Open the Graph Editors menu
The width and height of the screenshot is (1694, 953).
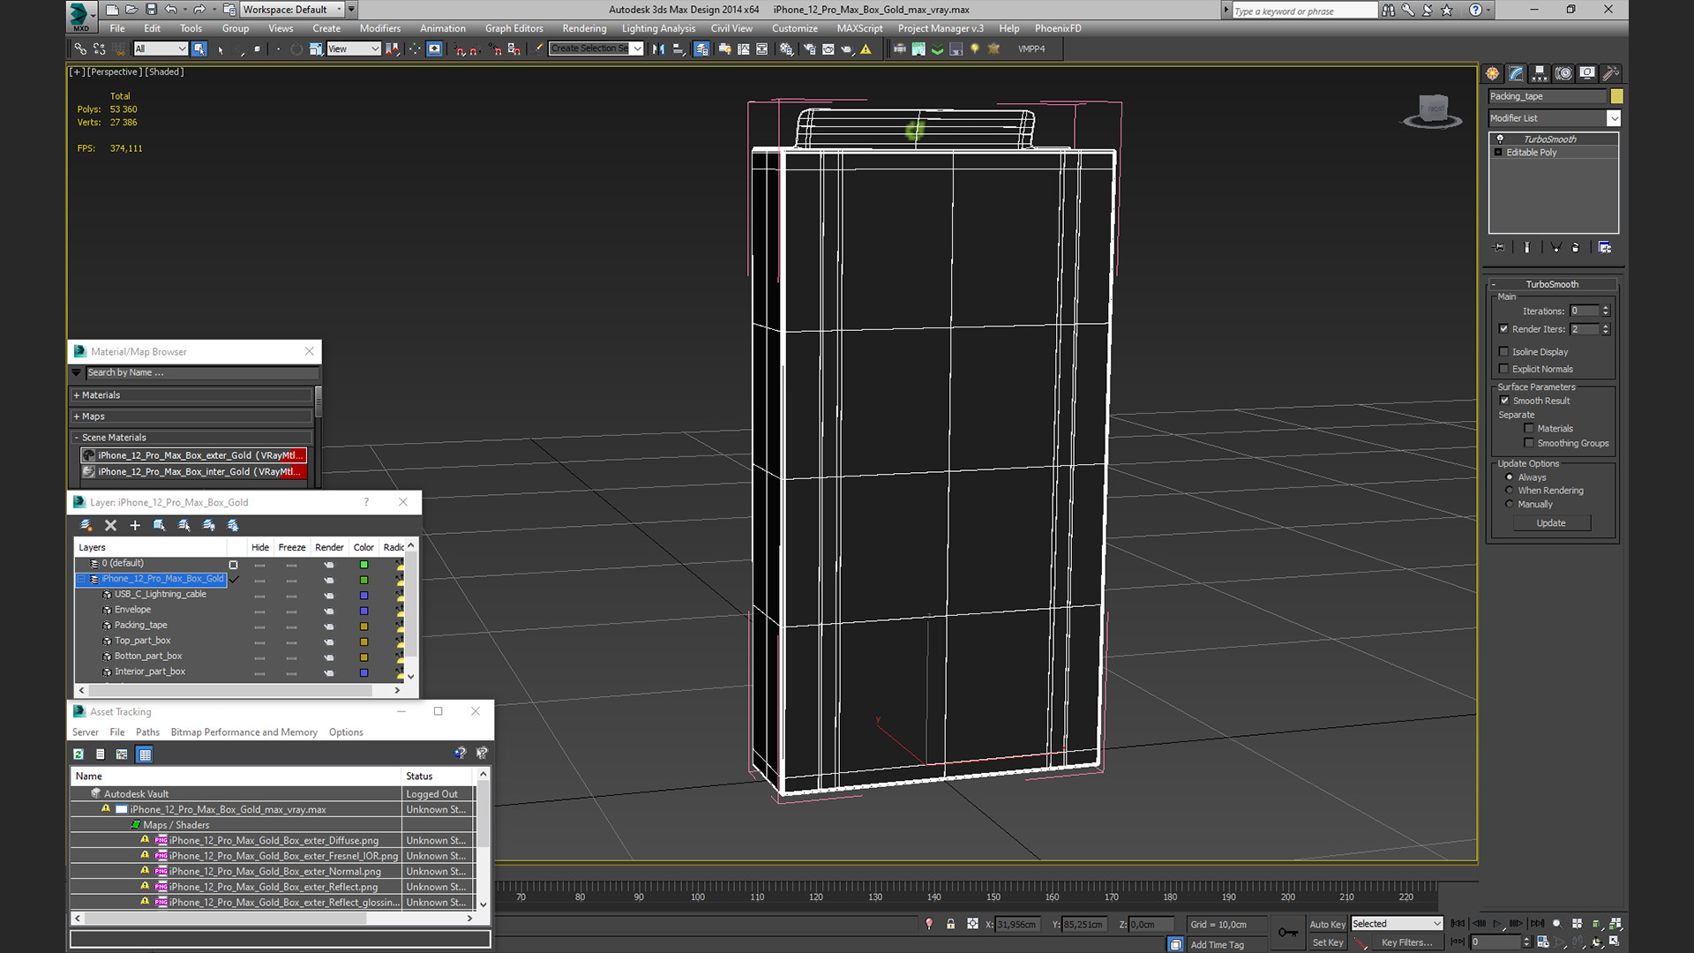tap(513, 28)
